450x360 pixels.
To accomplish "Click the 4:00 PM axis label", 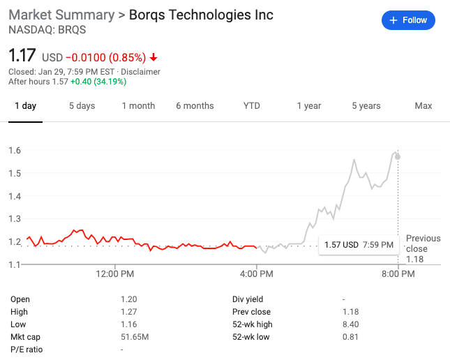I will (x=257, y=273).
